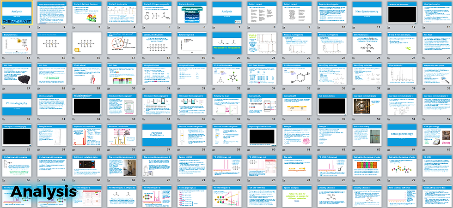Select slide 3 Starter 1 Retrieval Questions
453x208 pixels.
[86, 12]
